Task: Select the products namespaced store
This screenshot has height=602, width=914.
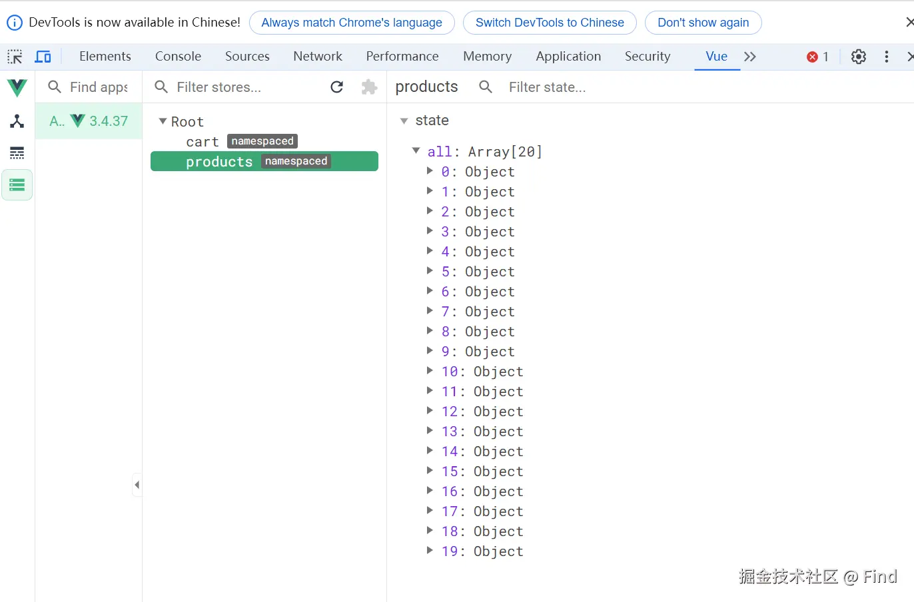Action: pos(264,161)
